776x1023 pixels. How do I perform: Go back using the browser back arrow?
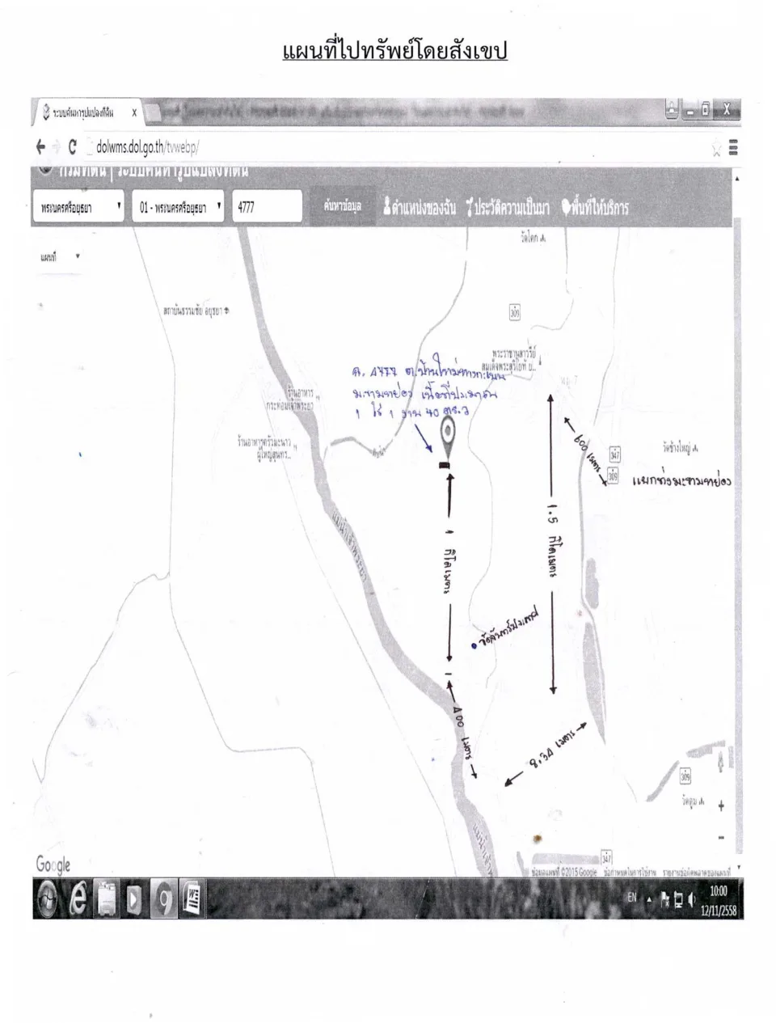click(40, 146)
